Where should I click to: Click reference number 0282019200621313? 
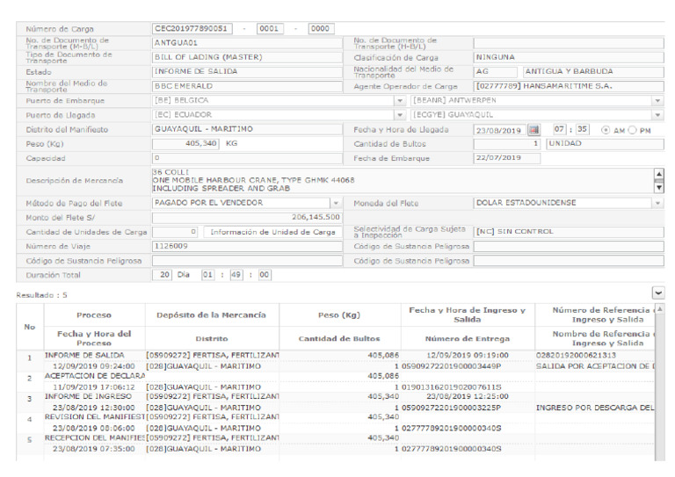pos(576,355)
